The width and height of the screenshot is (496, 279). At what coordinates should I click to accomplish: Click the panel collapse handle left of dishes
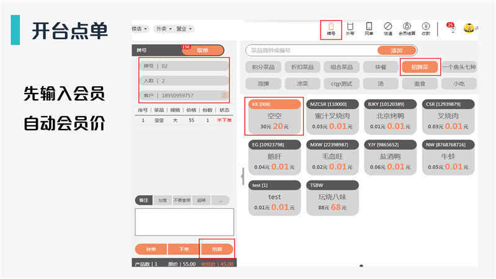242,176
